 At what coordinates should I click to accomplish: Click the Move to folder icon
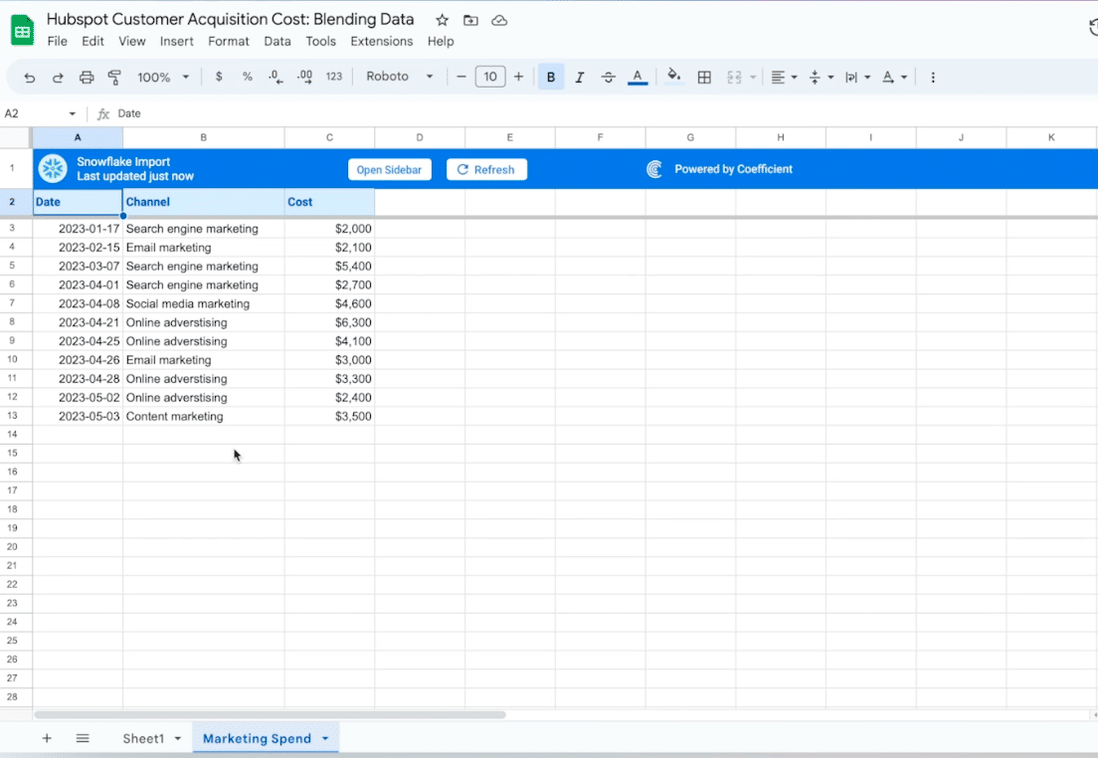(470, 20)
